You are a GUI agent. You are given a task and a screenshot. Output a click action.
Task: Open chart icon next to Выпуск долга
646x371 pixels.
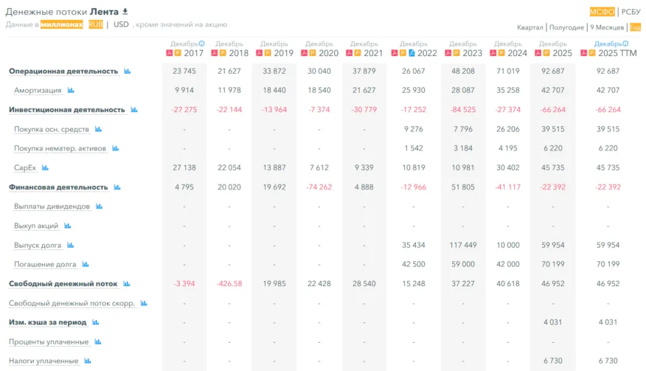click(71, 245)
